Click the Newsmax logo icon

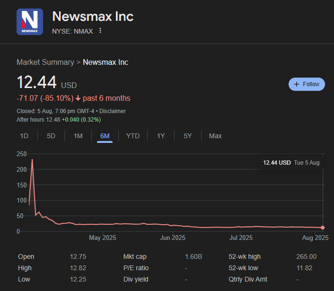30,22
